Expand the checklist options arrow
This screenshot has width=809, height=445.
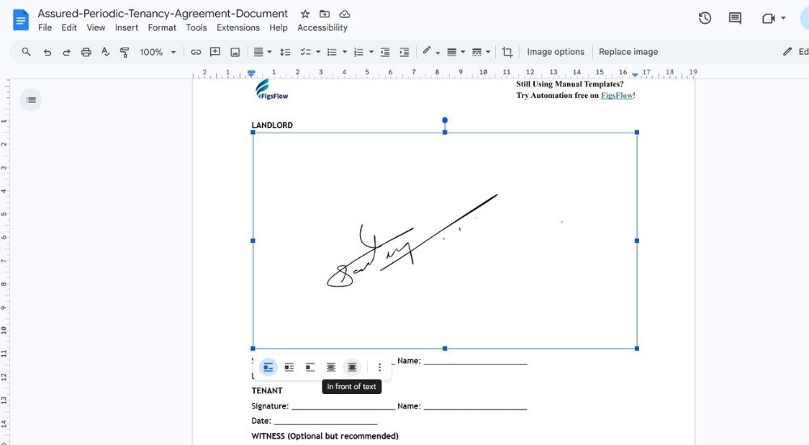pyautogui.click(x=318, y=52)
